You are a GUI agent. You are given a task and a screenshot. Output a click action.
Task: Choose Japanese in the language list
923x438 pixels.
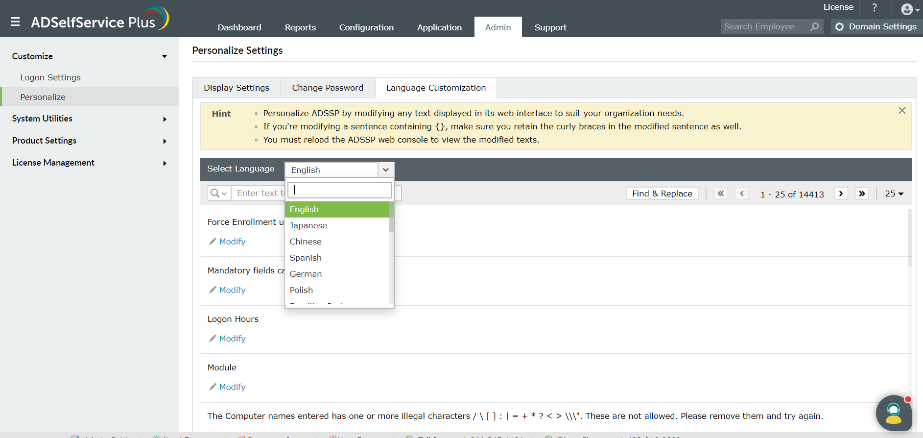(337, 225)
